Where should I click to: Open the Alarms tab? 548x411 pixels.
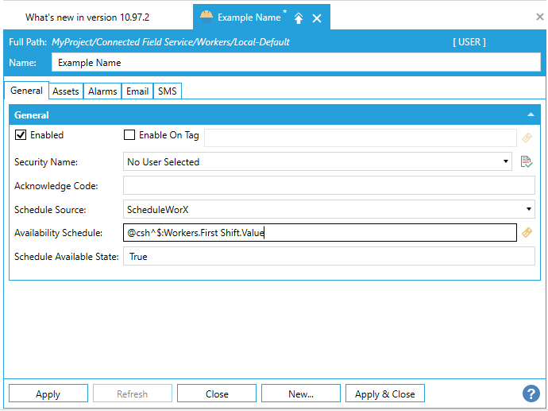(x=102, y=91)
